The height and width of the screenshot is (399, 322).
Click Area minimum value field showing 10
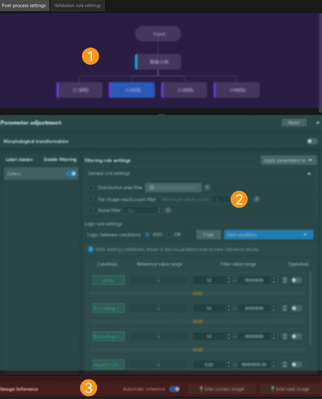click(210, 280)
